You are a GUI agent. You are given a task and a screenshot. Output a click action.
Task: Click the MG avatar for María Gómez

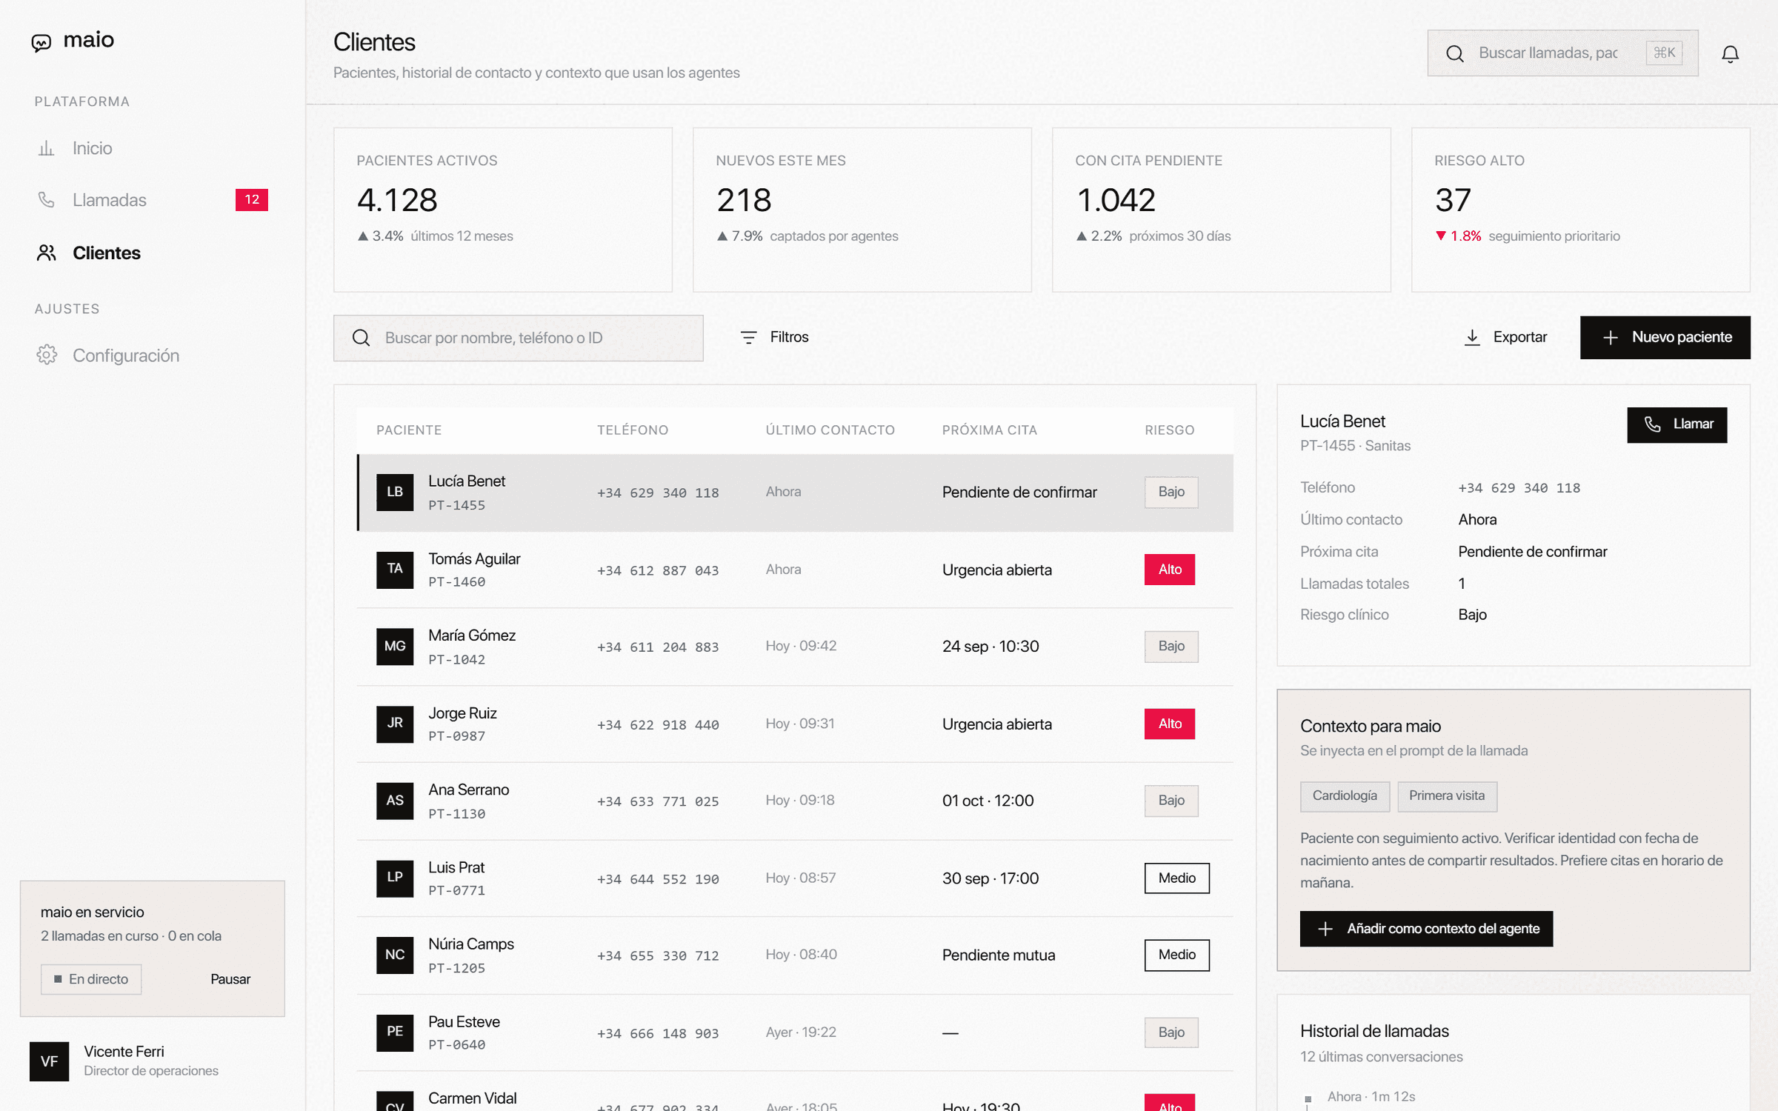click(x=395, y=647)
